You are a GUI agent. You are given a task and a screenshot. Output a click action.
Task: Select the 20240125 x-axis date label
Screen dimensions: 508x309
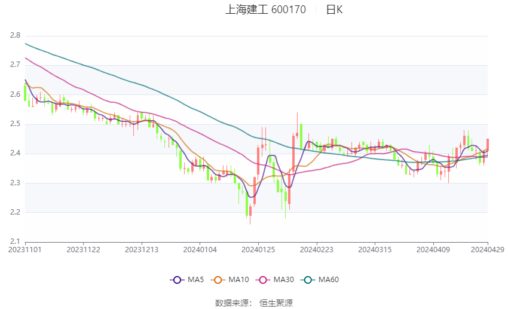click(258, 250)
